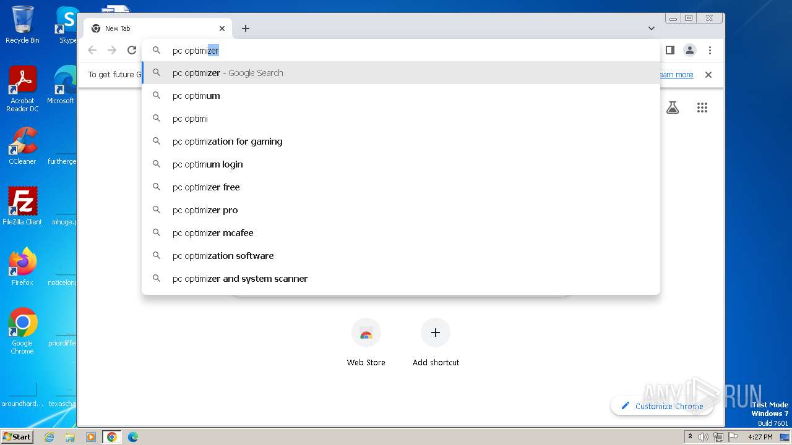Screen dimensions: 792x445
Task: Minimize the Chrome window
Action: point(673,19)
